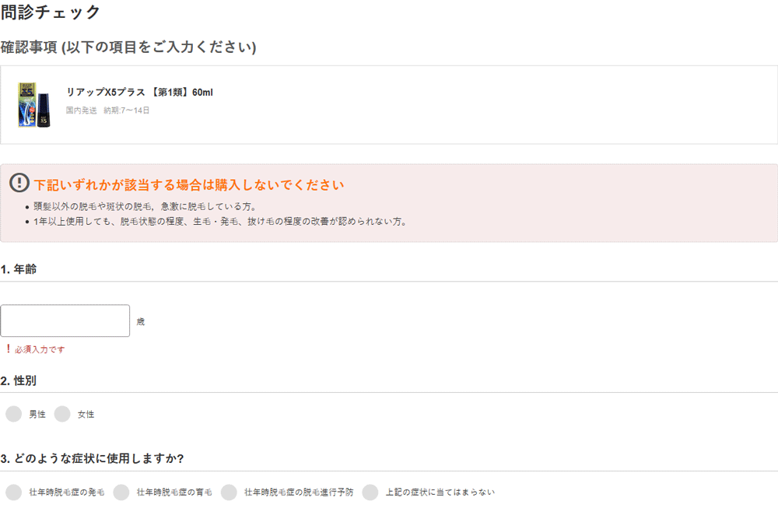The image size is (778, 519).
Task: Select 壮年時脱毛症の発毛 as the symptom
Action: pos(13,492)
